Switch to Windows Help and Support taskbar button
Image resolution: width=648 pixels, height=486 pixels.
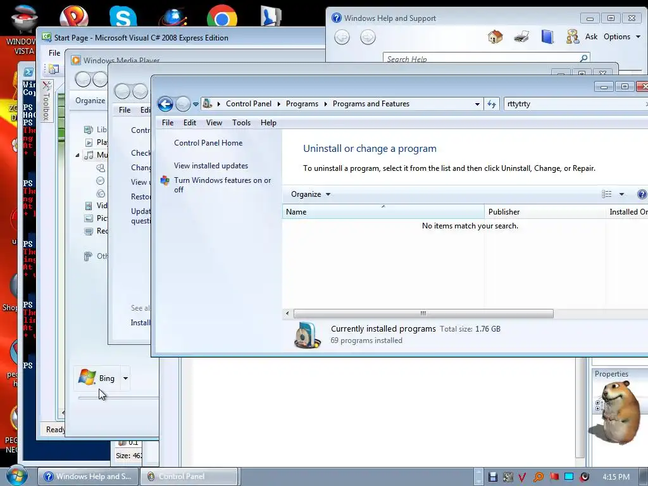coord(87,477)
